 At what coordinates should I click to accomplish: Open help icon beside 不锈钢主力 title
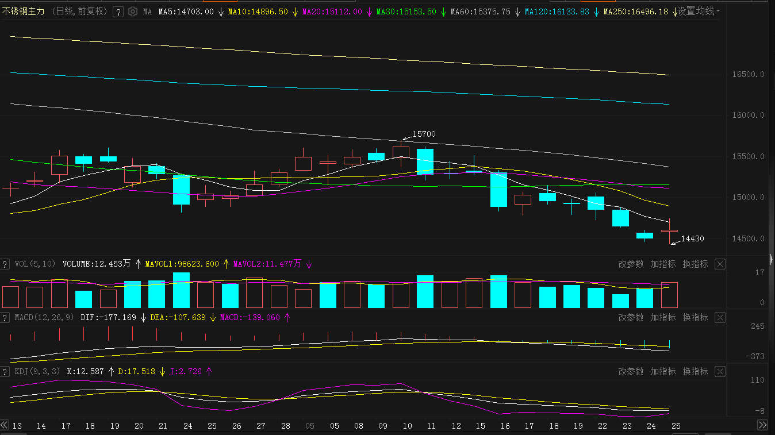coord(118,11)
